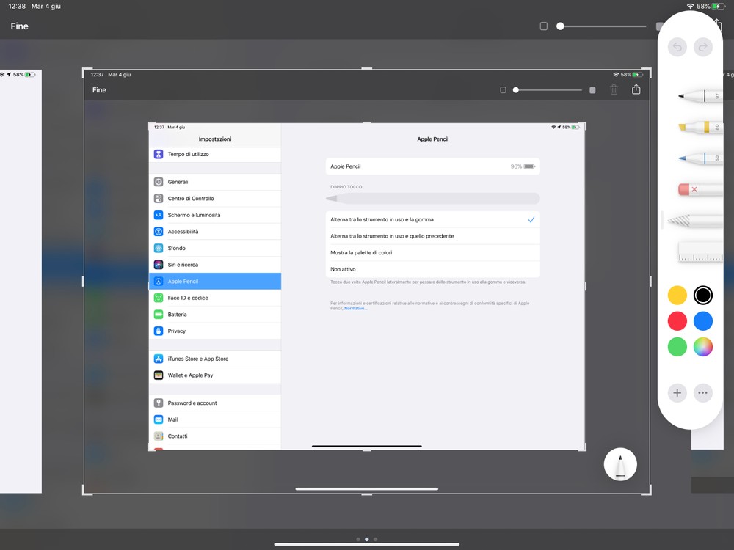
Task: Click the Sfondo wallpaper icon
Action: (159, 248)
